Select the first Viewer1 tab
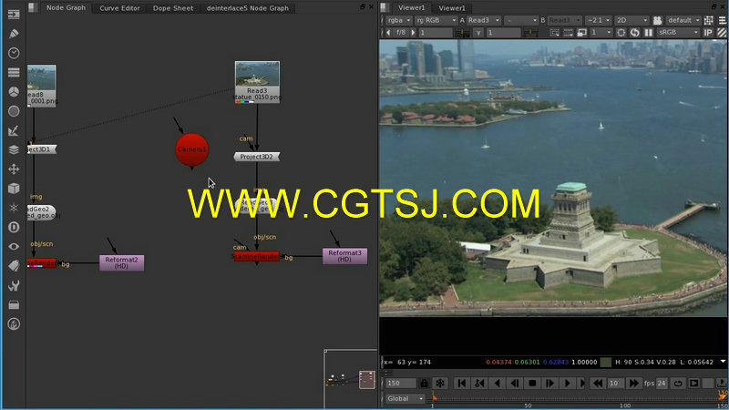This screenshot has width=729, height=410. 411,8
